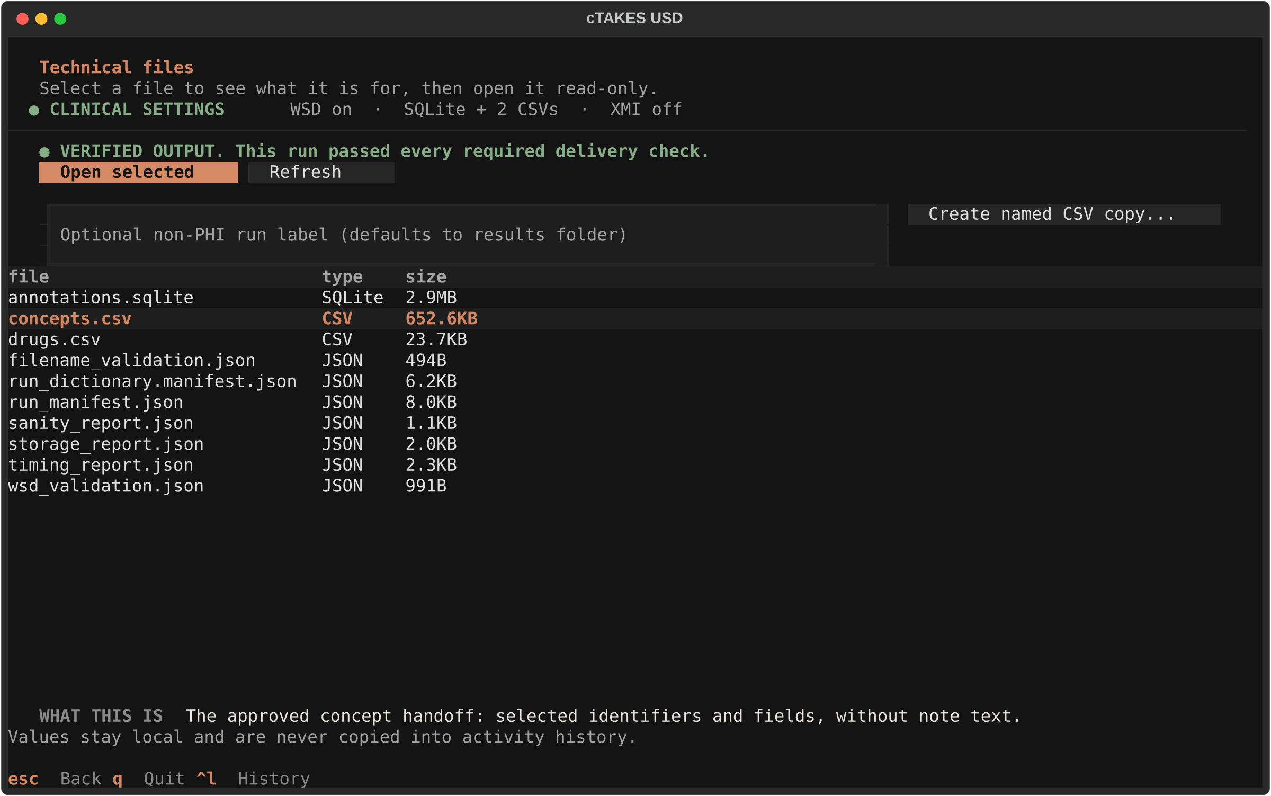Click the size column header
The image size is (1271, 796).
pyautogui.click(x=426, y=276)
